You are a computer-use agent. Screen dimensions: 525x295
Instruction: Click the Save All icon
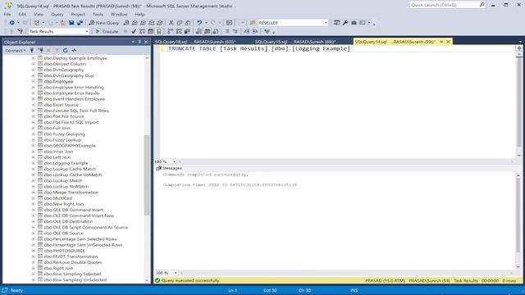click(80, 23)
